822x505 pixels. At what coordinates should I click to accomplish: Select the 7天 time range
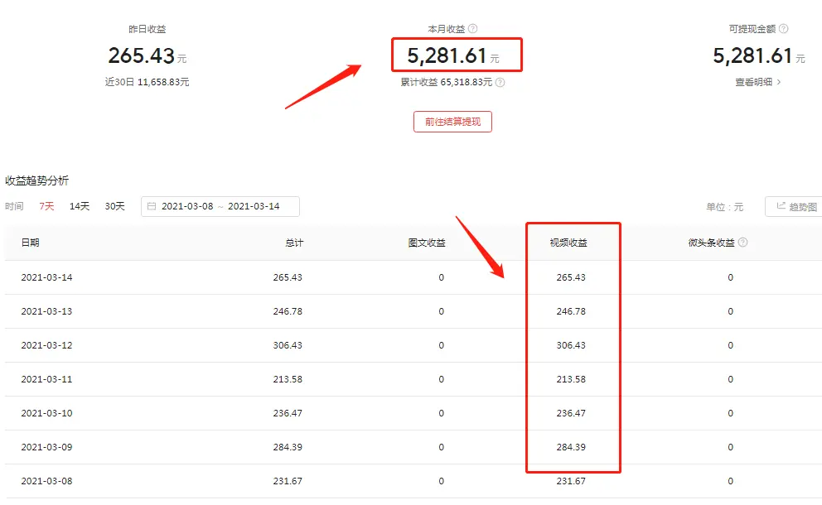tap(46, 206)
